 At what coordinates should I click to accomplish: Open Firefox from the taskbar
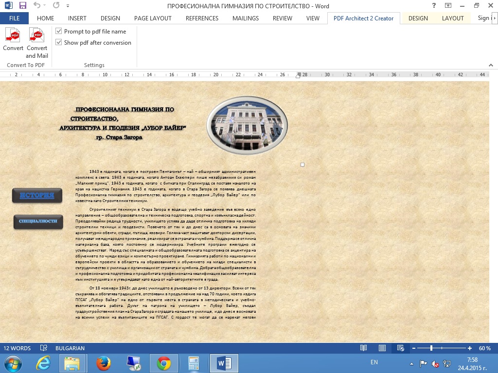click(103, 363)
